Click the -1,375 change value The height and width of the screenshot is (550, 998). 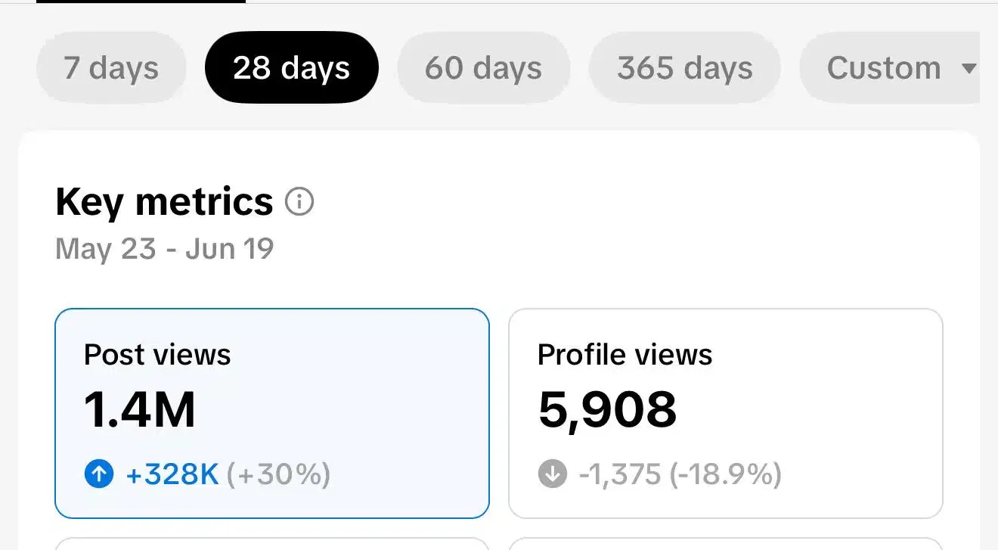pyautogui.click(x=621, y=474)
